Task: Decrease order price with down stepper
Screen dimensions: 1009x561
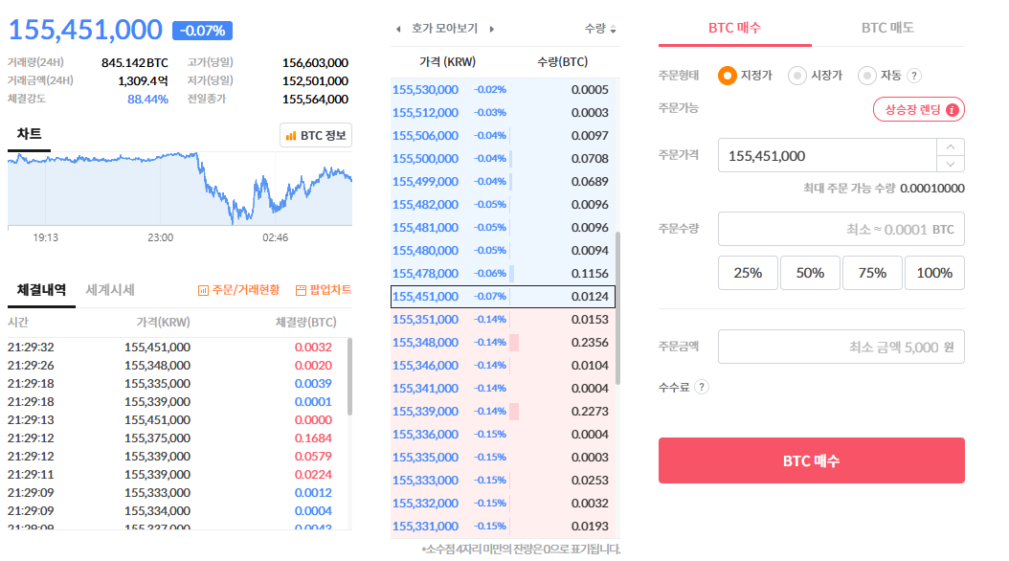Action: tap(951, 164)
